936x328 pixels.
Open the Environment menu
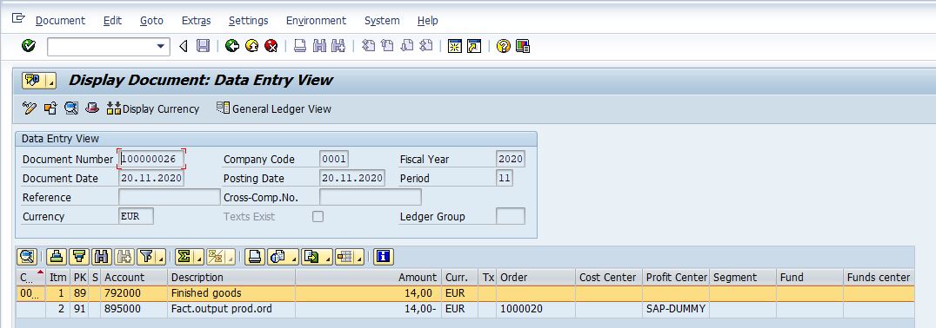(x=316, y=20)
